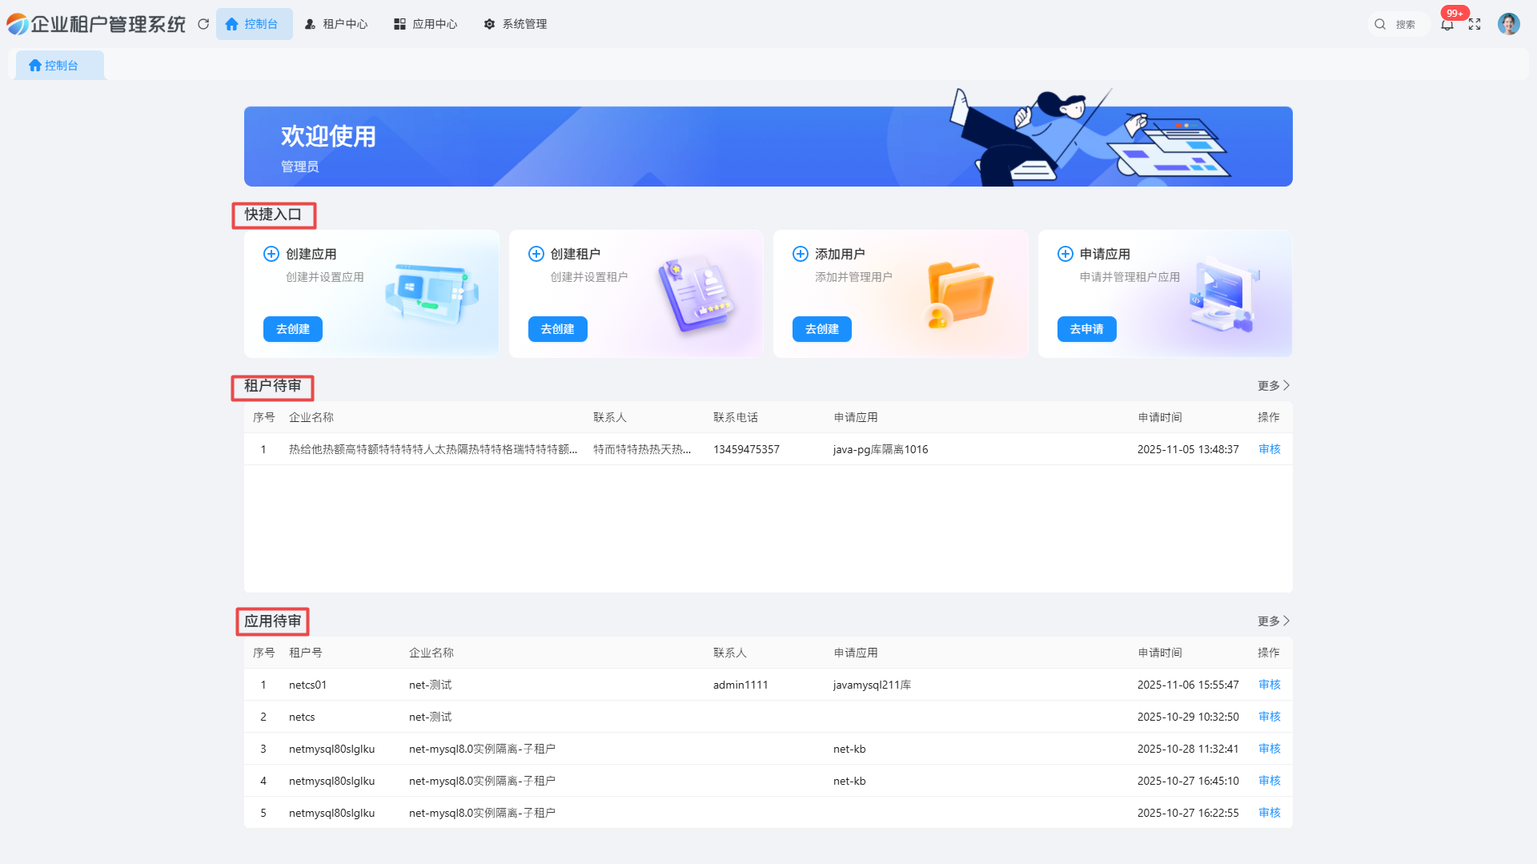Click the plus icon next to 添加用户
Image resolution: width=1537 pixels, height=864 pixels.
tap(801, 254)
